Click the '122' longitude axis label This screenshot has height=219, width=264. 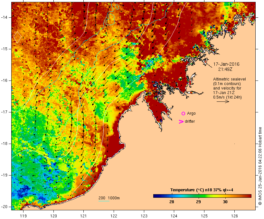[x=114, y=216]
